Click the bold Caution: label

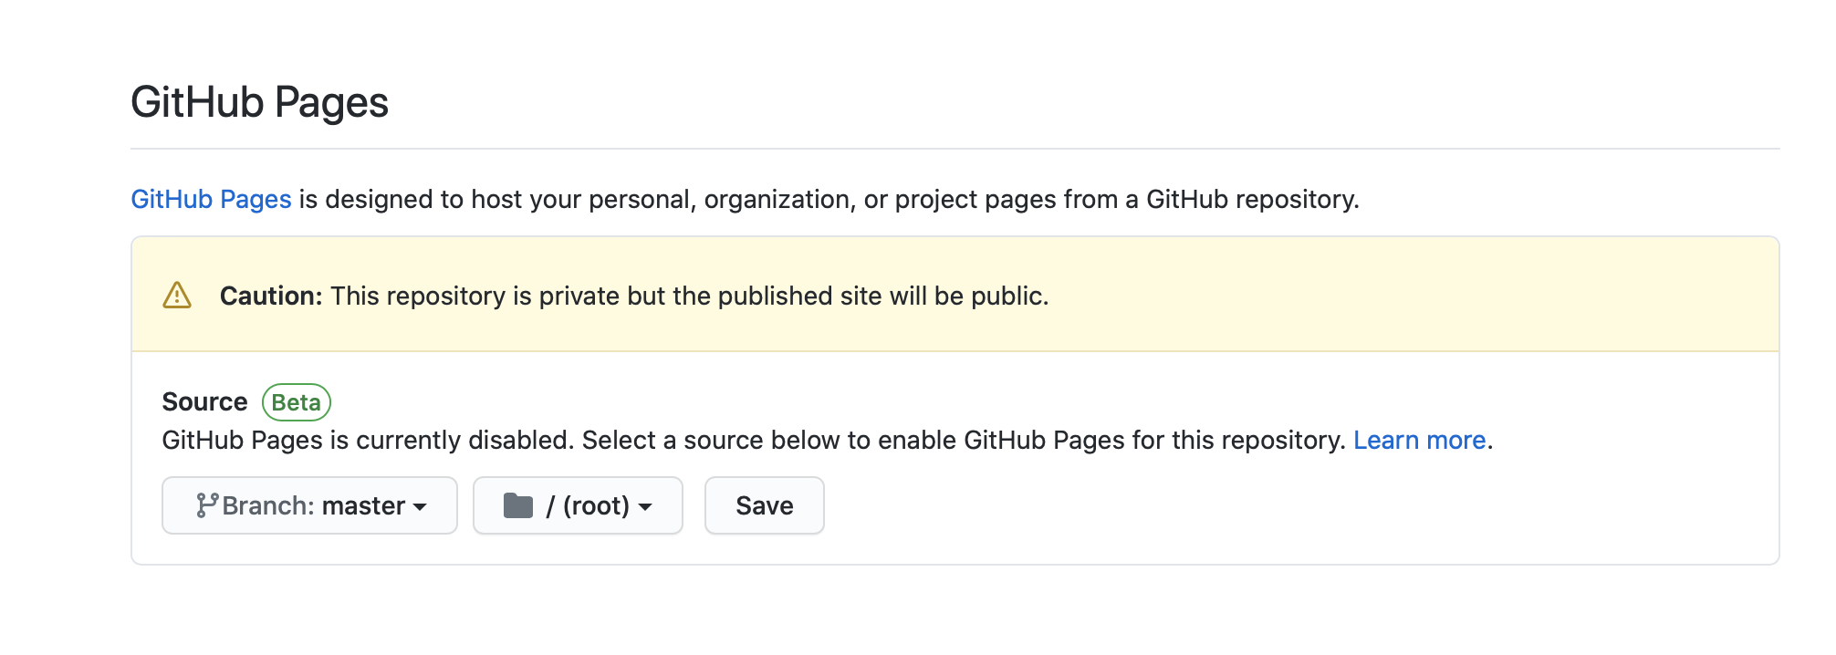[x=271, y=296]
